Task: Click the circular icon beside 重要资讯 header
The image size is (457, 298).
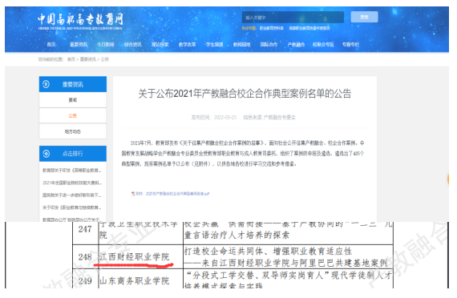Action: tap(46, 84)
